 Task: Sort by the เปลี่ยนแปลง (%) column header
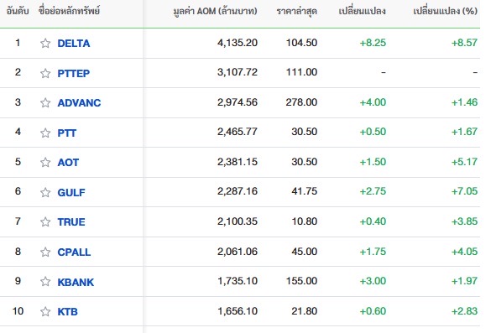click(x=445, y=12)
